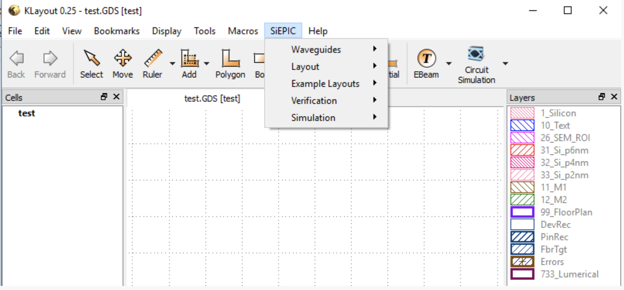Open the Ruler tool dropdown arrow
Screen dimensions: 624x290
click(x=172, y=63)
